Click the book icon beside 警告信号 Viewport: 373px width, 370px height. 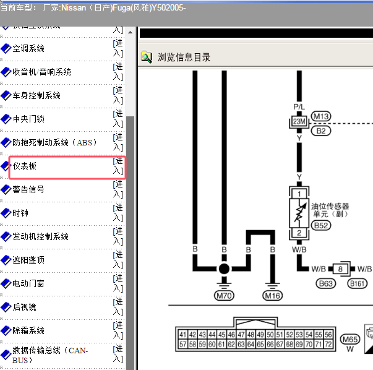[6, 189]
